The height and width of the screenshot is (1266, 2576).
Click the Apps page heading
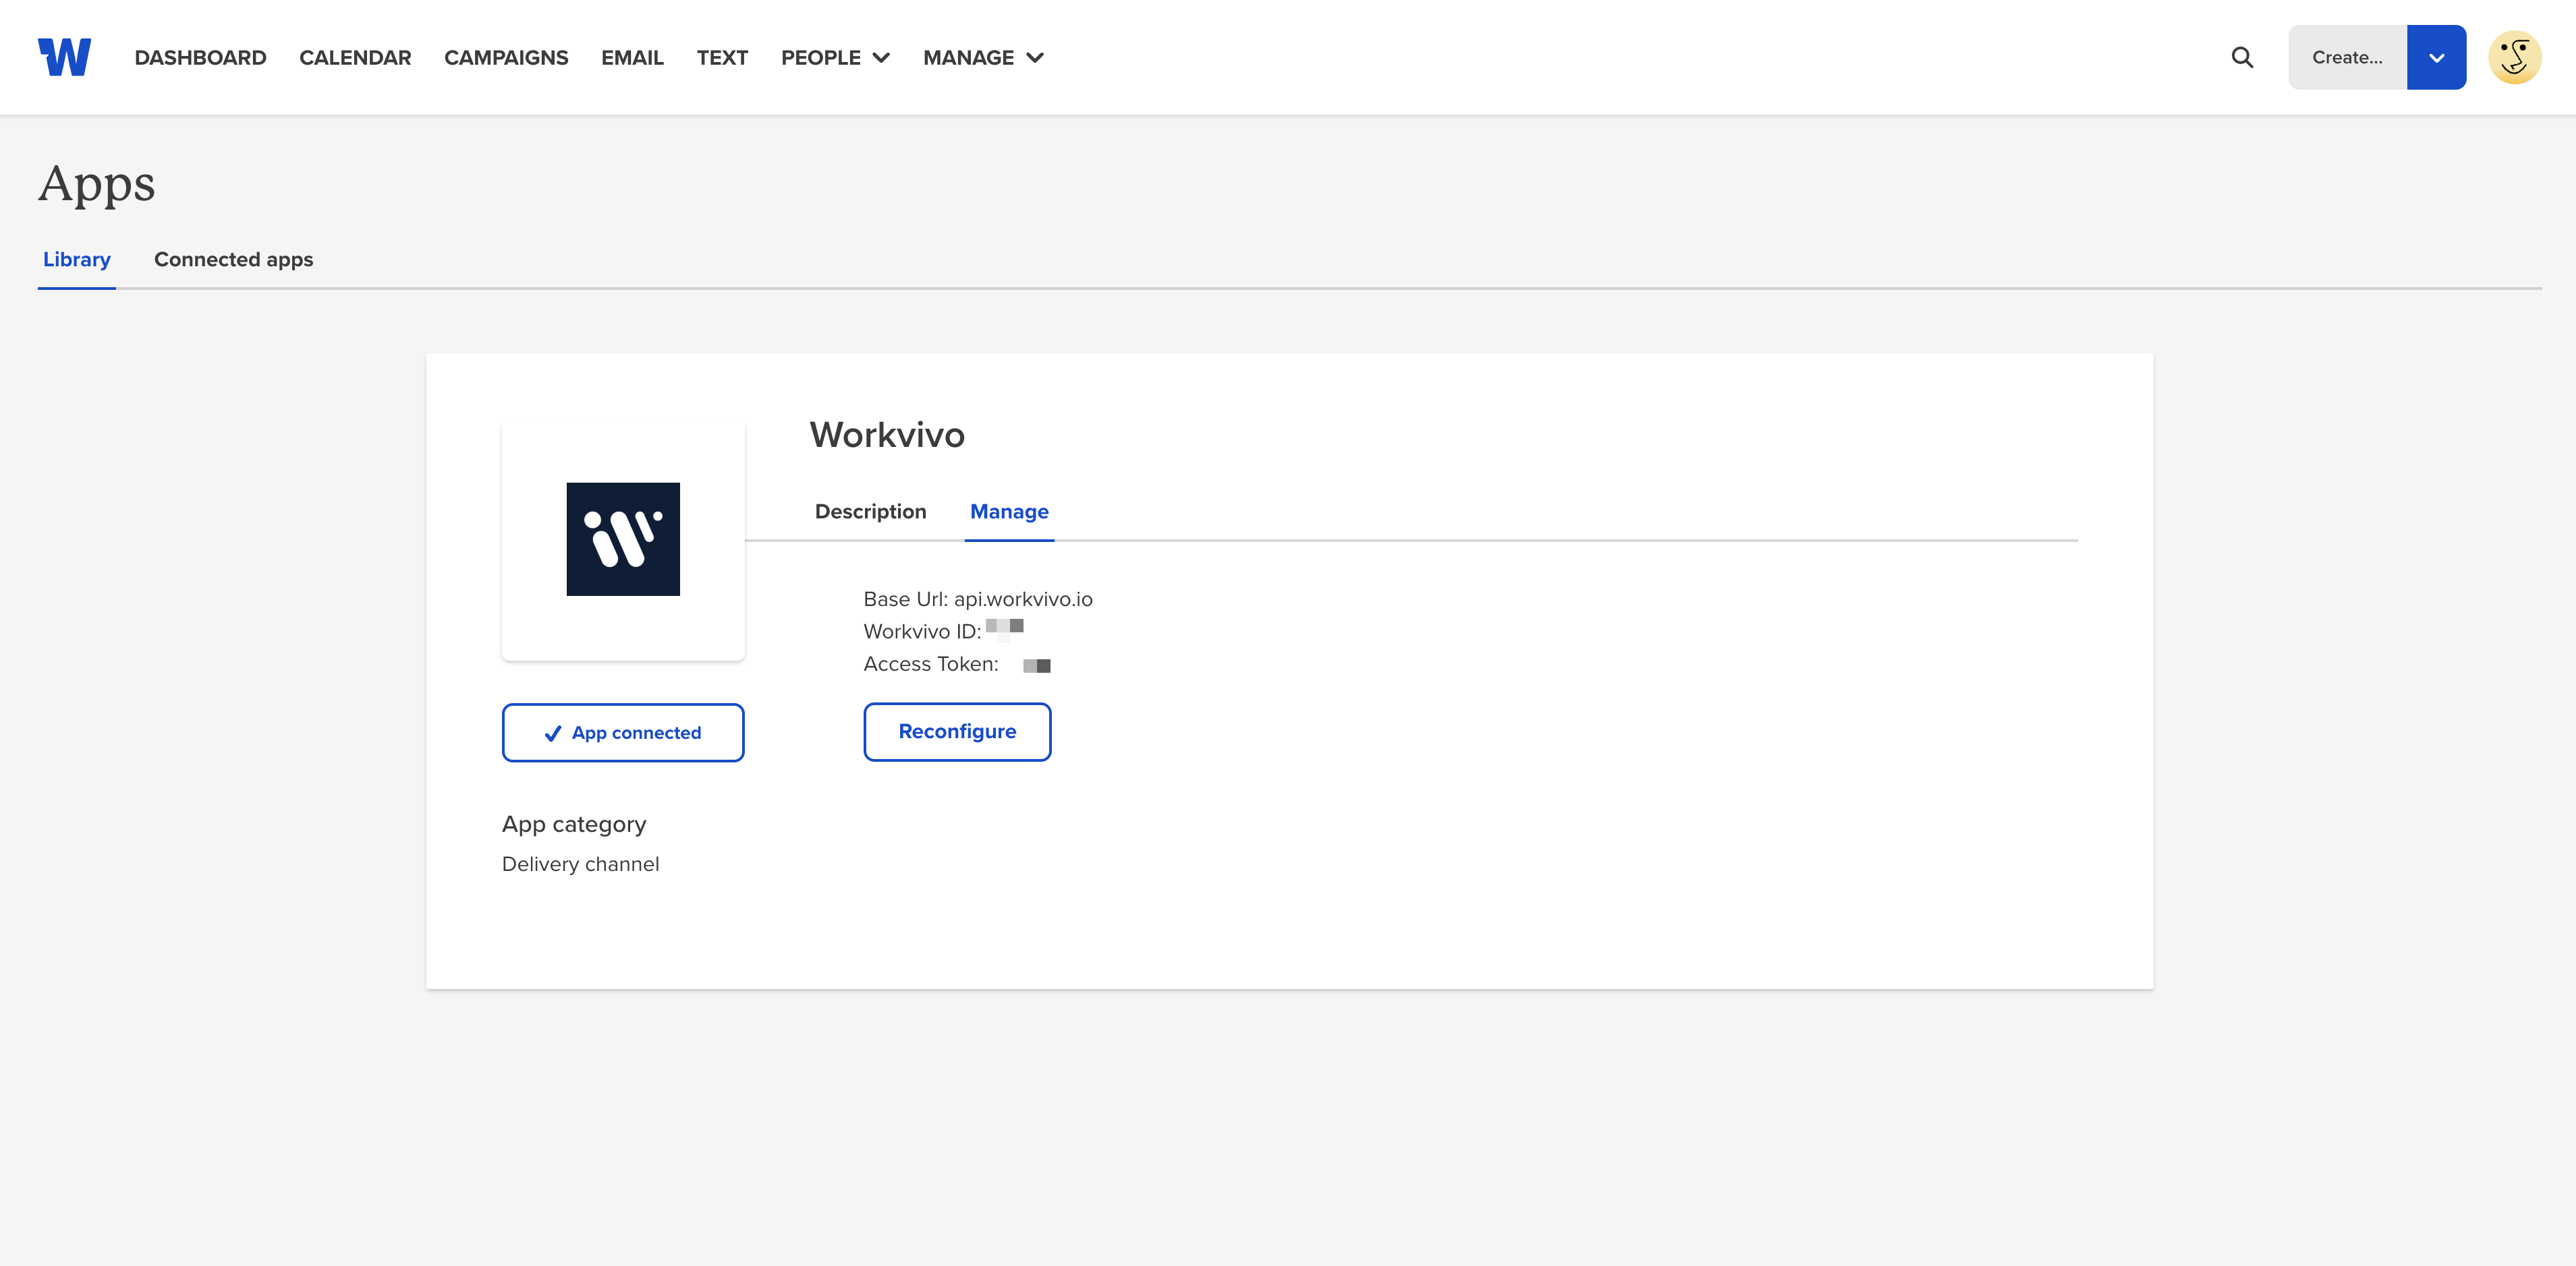(x=97, y=185)
